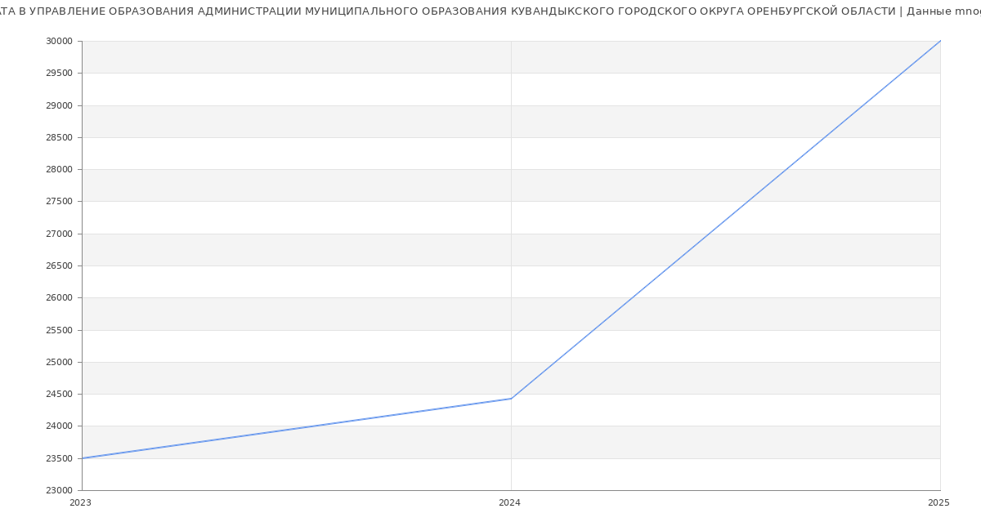Click the 25500 y-axis label
This screenshot has width=981, height=531.
click(x=59, y=331)
